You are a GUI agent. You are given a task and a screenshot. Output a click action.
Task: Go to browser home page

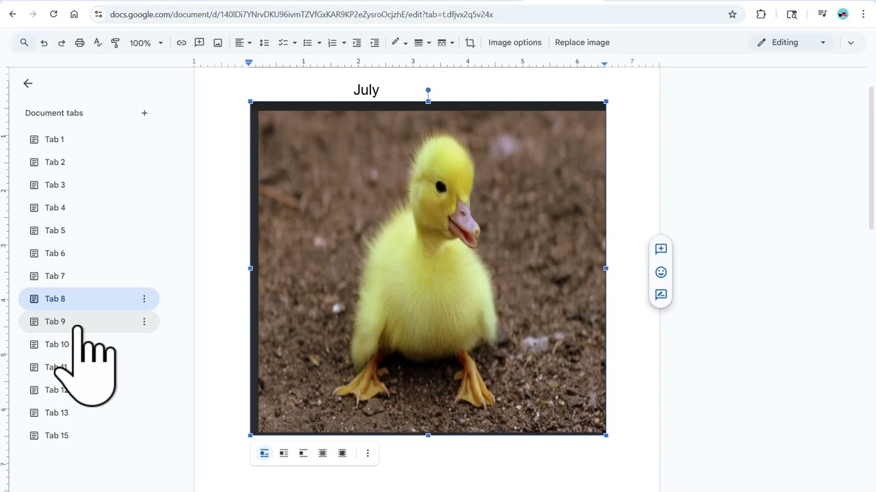click(74, 14)
